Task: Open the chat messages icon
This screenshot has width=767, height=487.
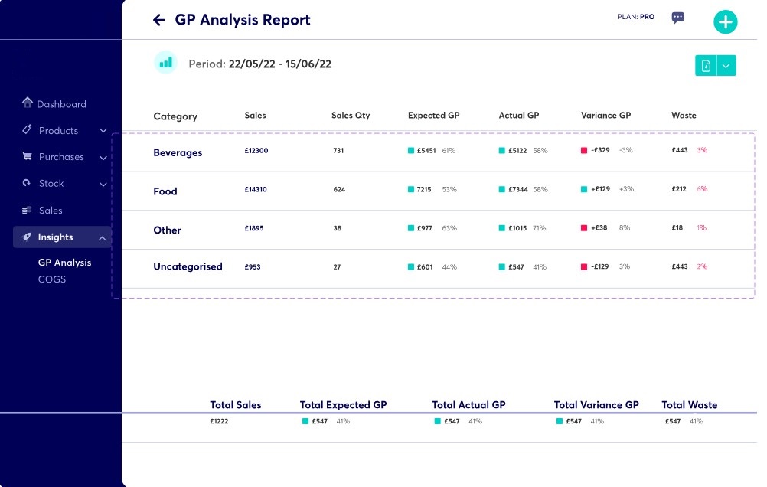Action: click(x=677, y=18)
